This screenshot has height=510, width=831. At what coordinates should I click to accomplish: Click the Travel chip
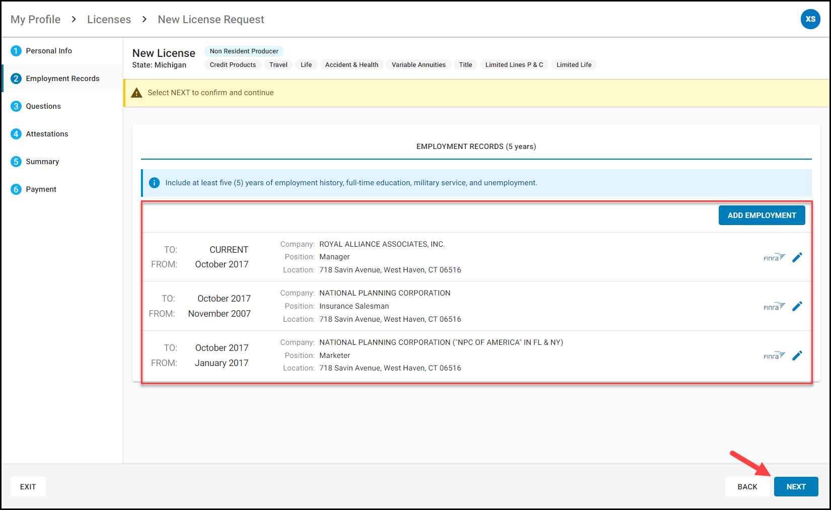coord(278,65)
